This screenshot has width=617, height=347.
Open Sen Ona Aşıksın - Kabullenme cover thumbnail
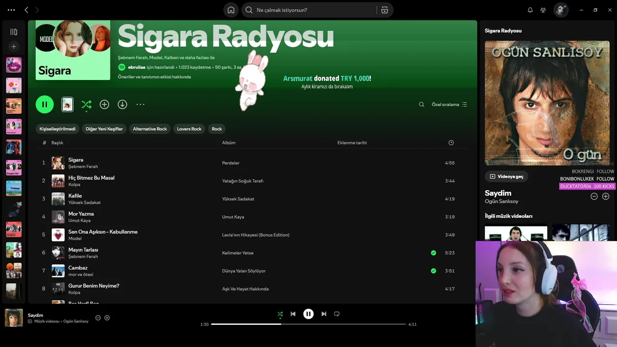pyautogui.click(x=58, y=235)
